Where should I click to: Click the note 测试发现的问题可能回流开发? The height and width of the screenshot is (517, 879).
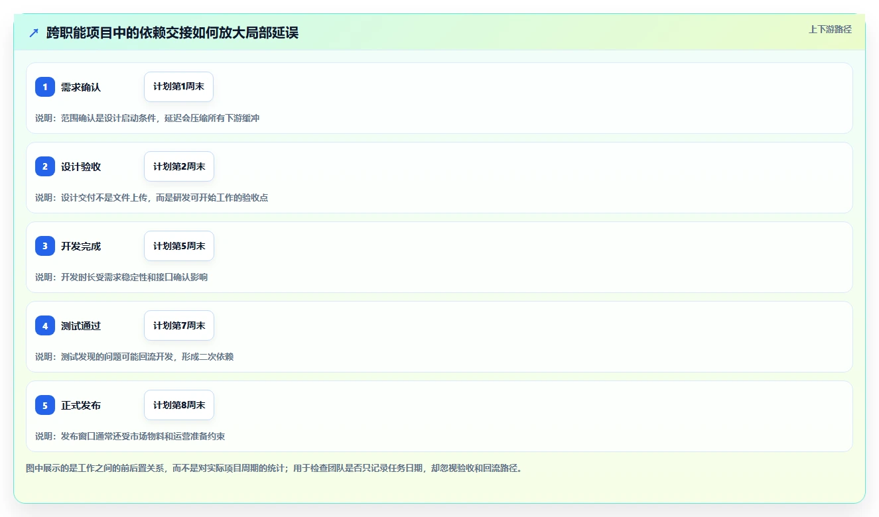click(117, 357)
